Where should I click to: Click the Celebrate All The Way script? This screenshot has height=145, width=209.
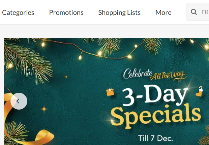(x=155, y=75)
